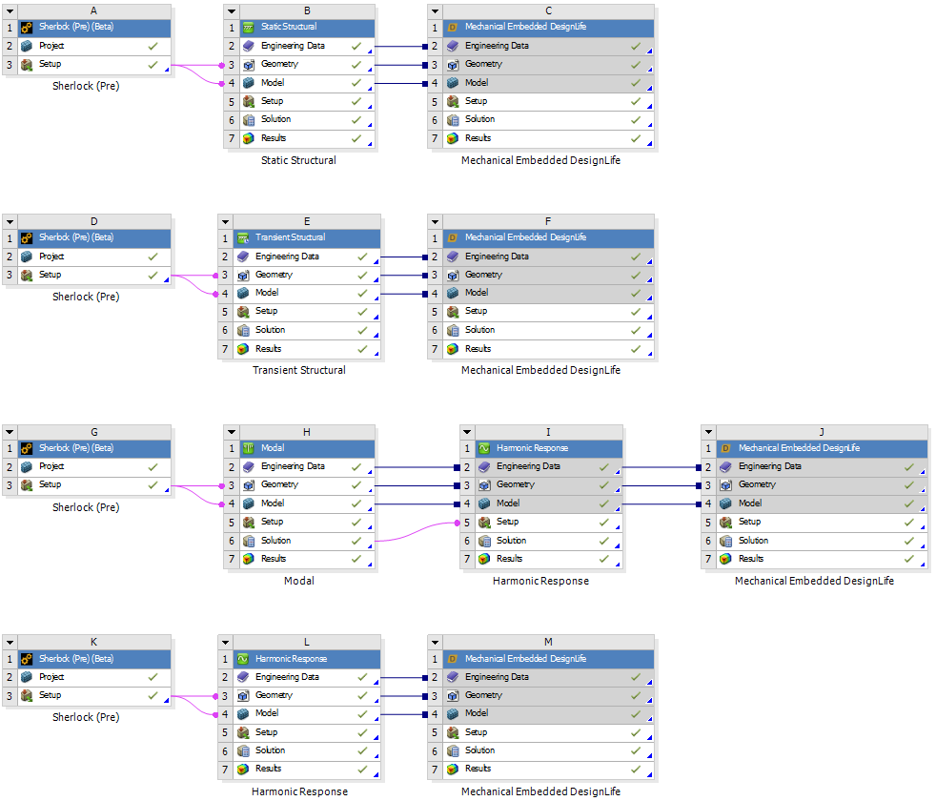Image resolution: width=936 pixels, height=801 pixels.
Task: Open the dropdown arrow of system A
Action: point(10,11)
